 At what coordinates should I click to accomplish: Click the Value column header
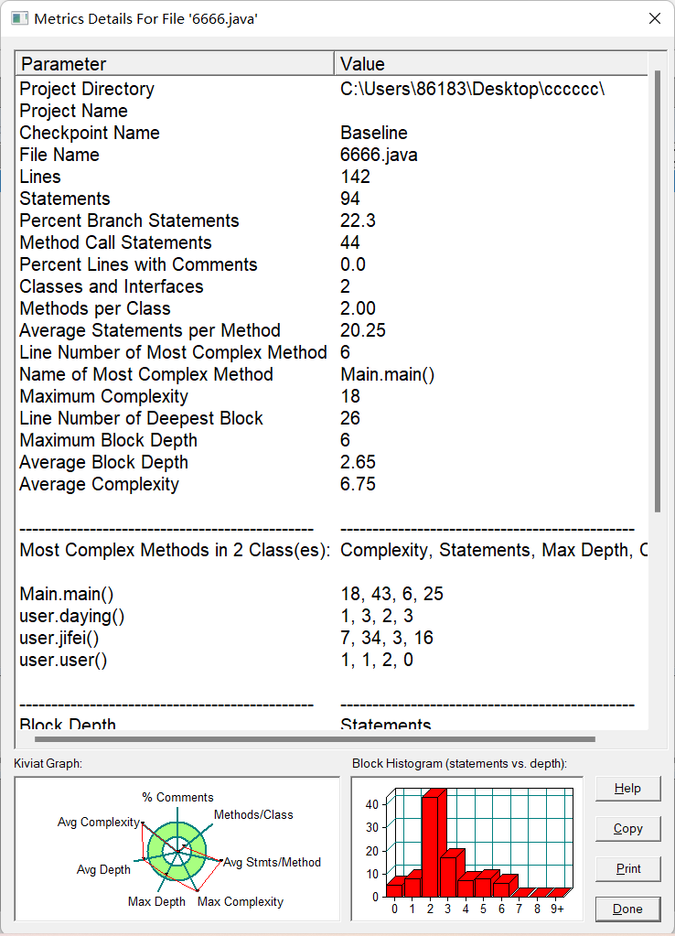[x=491, y=64]
